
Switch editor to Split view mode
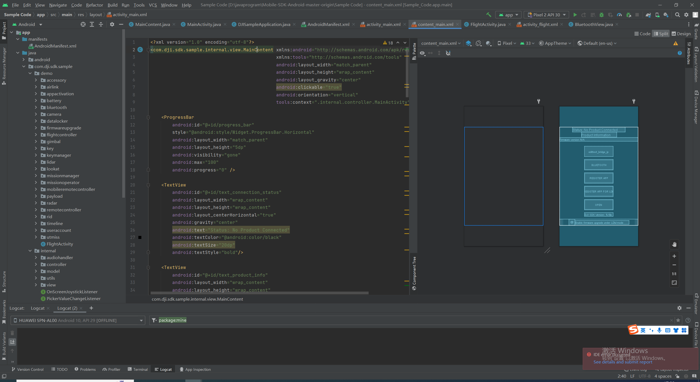661,34
